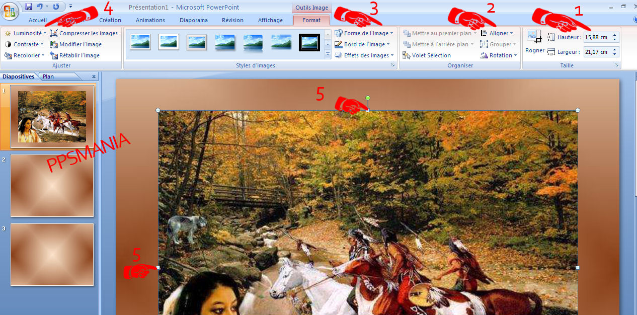Viewport: 637px width, 315px height.
Task: Click the Hauteur height input field
Action: pos(597,37)
